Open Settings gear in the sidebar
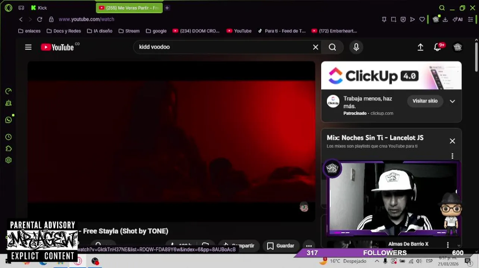 pos(8,160)
